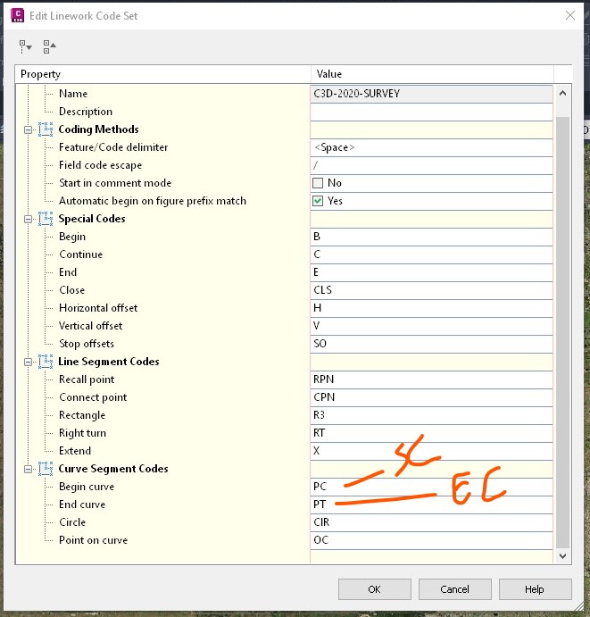Select the Vertical offset property label

pos(90,326)
